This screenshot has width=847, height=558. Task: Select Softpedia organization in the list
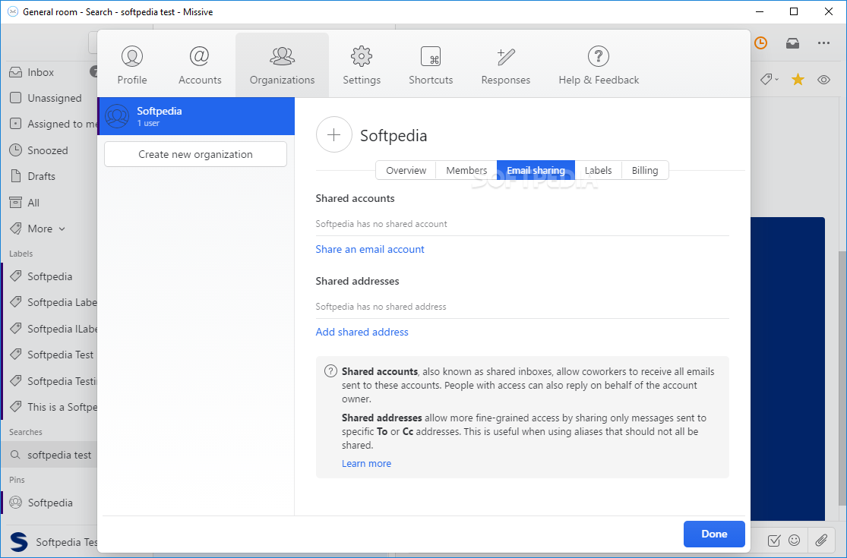196,116
